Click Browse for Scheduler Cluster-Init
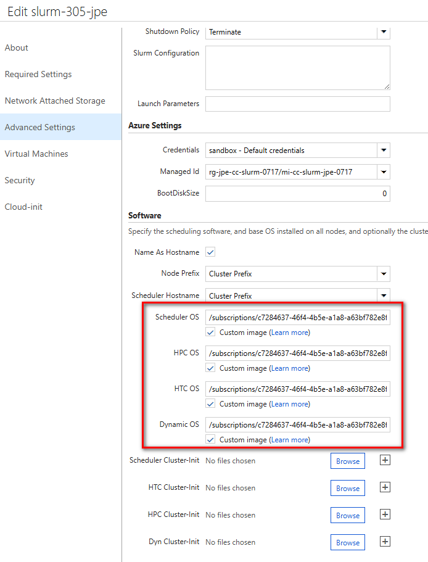This screenshot has width=428, height=562. pos(348,461)
